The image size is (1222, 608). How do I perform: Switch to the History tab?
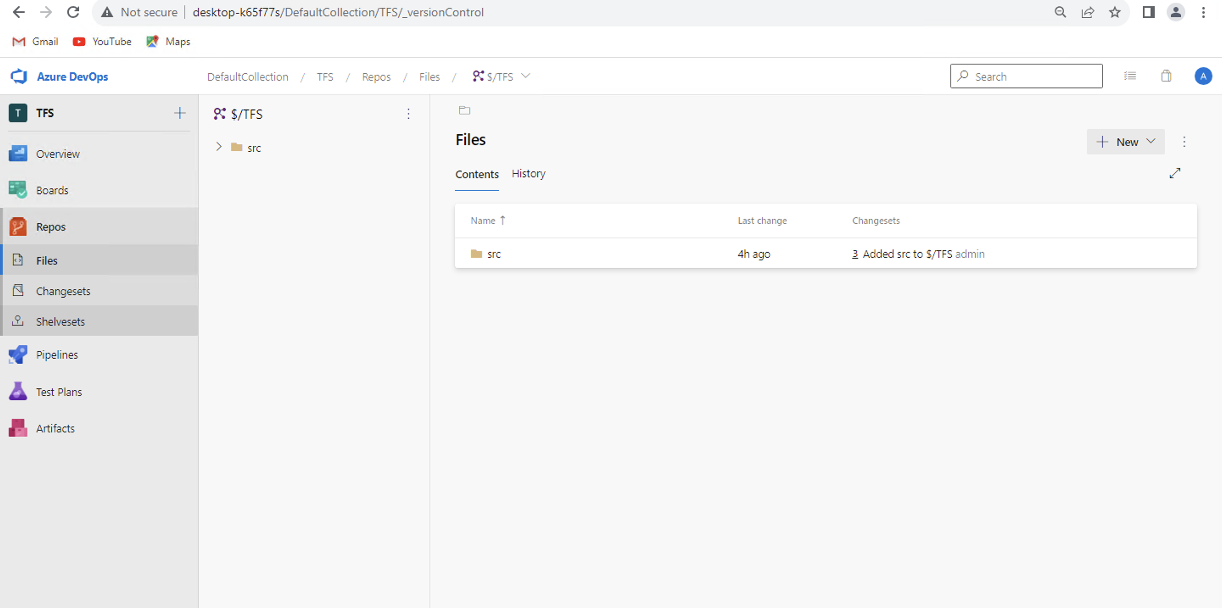528,173
